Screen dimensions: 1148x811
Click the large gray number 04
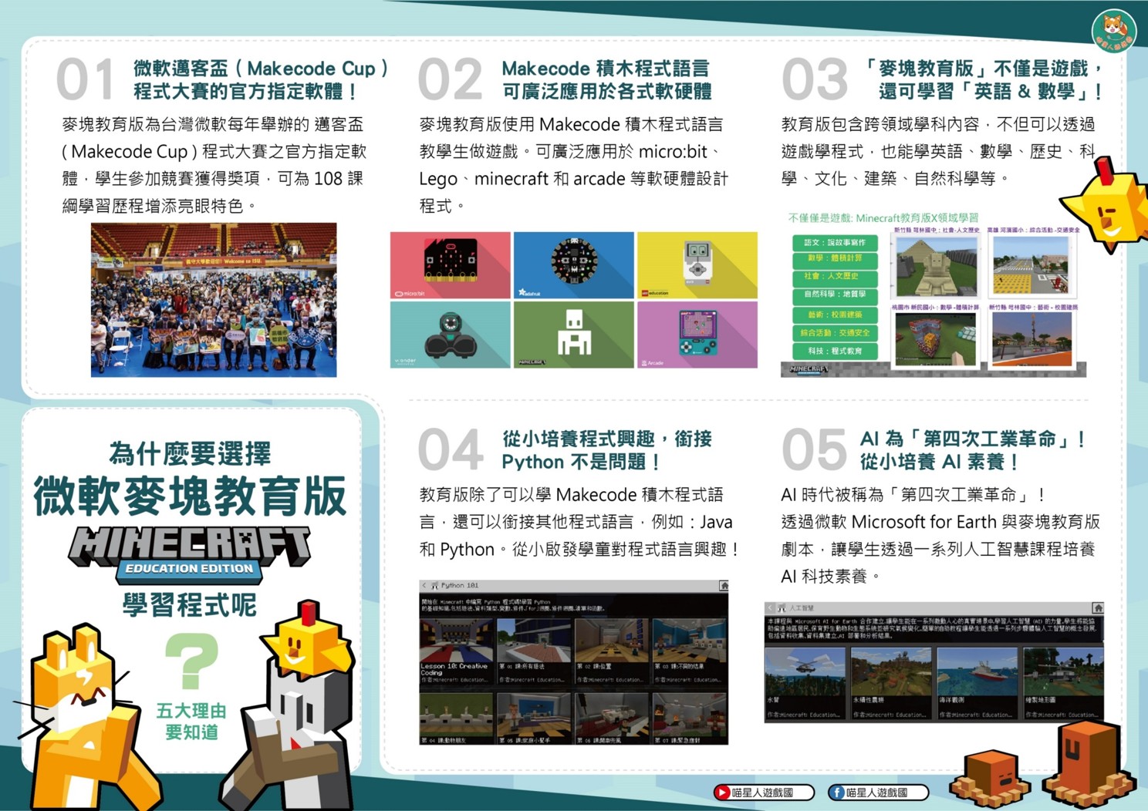(451, 449)
